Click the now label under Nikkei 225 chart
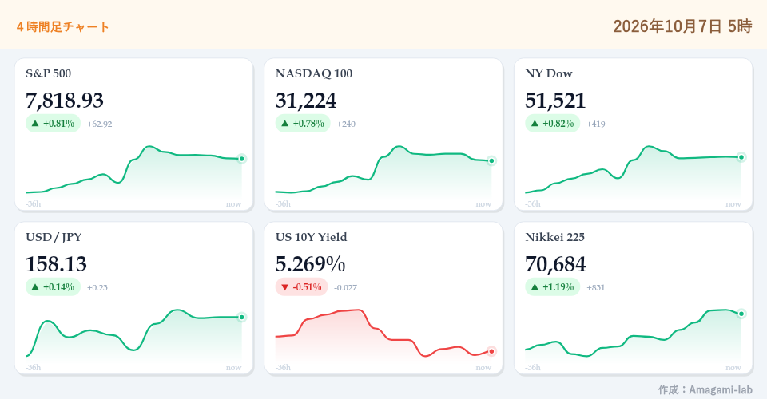Viewport: 767px width, 399px height. pos(733,368)
